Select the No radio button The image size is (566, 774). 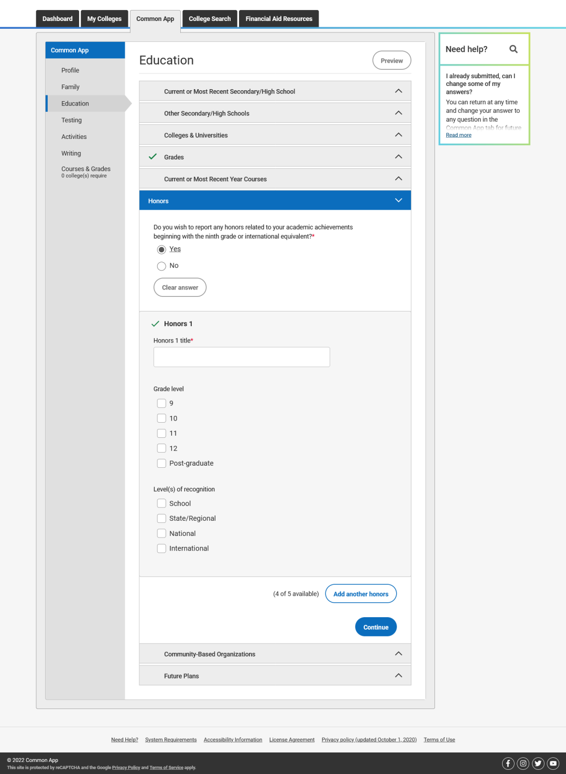pyautogui.click(x=161, y=266)
